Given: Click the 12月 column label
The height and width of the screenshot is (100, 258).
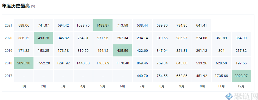Looking at the screenshot, I should (x=241, y=86).
